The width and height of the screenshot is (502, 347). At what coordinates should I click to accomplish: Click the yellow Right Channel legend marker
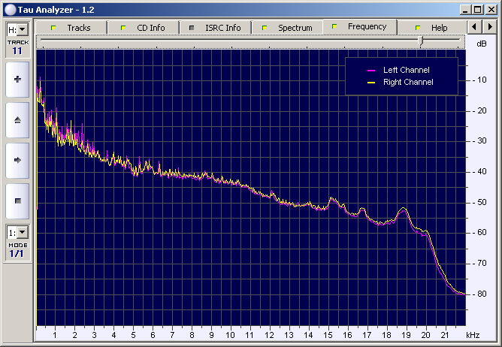point(370,83)
